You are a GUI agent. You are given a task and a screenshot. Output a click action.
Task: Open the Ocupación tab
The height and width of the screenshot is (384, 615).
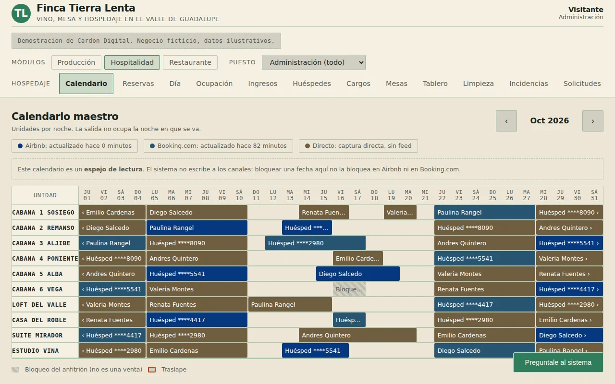pos(214,84)
